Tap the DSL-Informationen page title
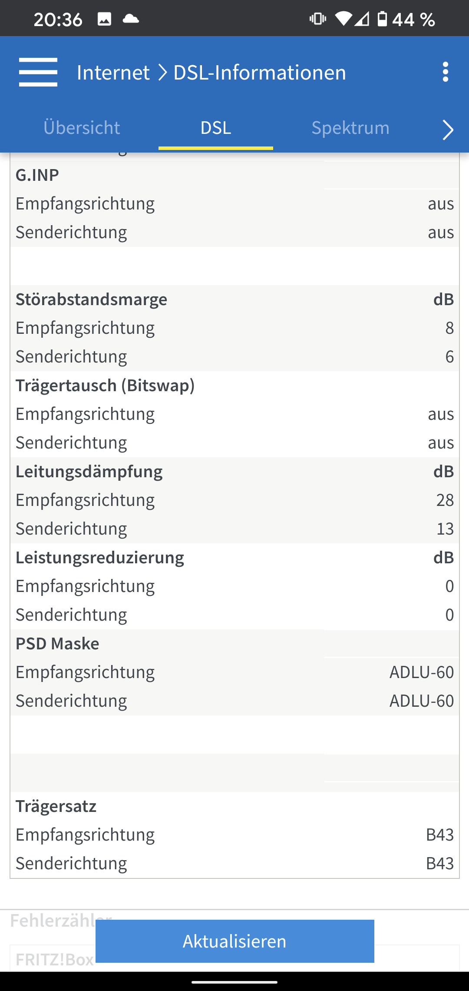This screenshot has height=991, width=469. coord(260,72)
